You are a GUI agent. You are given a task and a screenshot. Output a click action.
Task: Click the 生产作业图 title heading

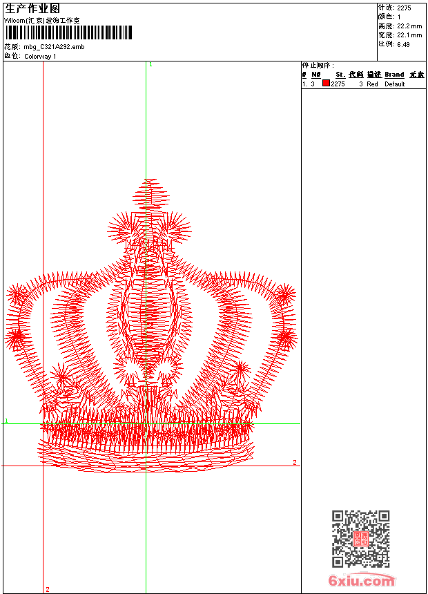pyautogui.click(x=32, y=9)
